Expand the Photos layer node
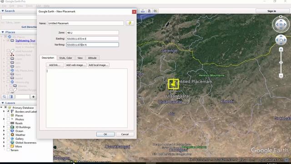Screen dimensions: 291x164 pos(4,119)
